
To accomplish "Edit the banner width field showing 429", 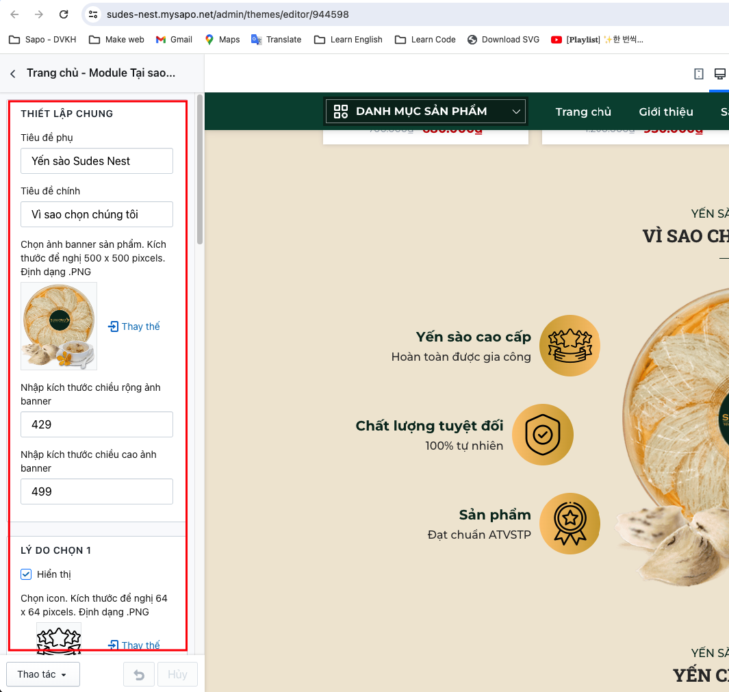I will [97, 424].
